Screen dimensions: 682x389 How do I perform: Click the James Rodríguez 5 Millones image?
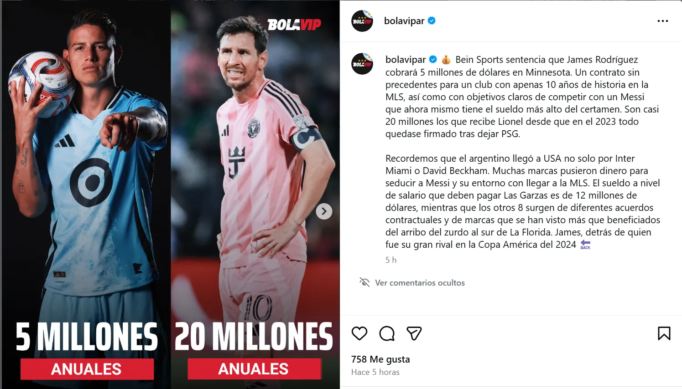[x=86, y=194]
